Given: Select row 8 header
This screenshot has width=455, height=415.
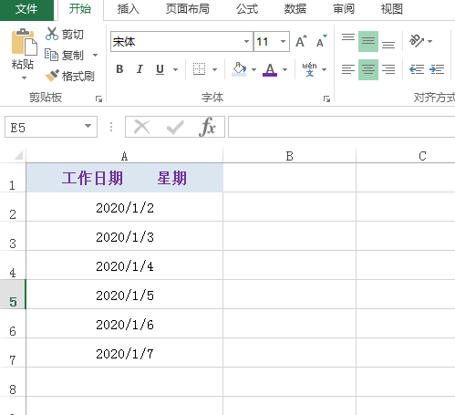Looking at the screenshot, I should (x=13, y=382).
